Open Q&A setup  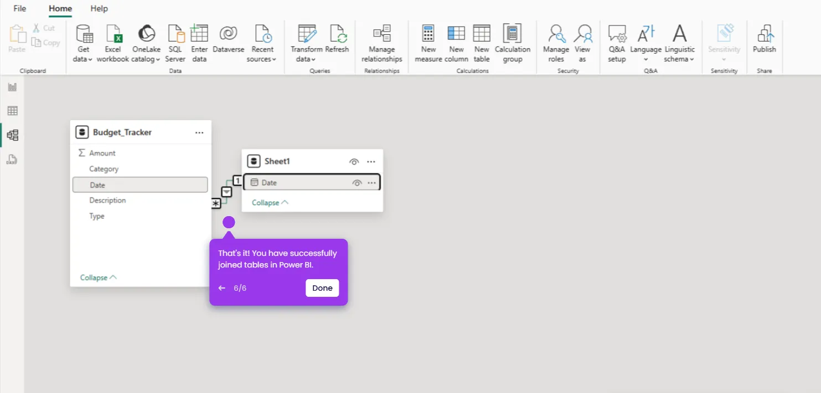[x=617, y=44]
